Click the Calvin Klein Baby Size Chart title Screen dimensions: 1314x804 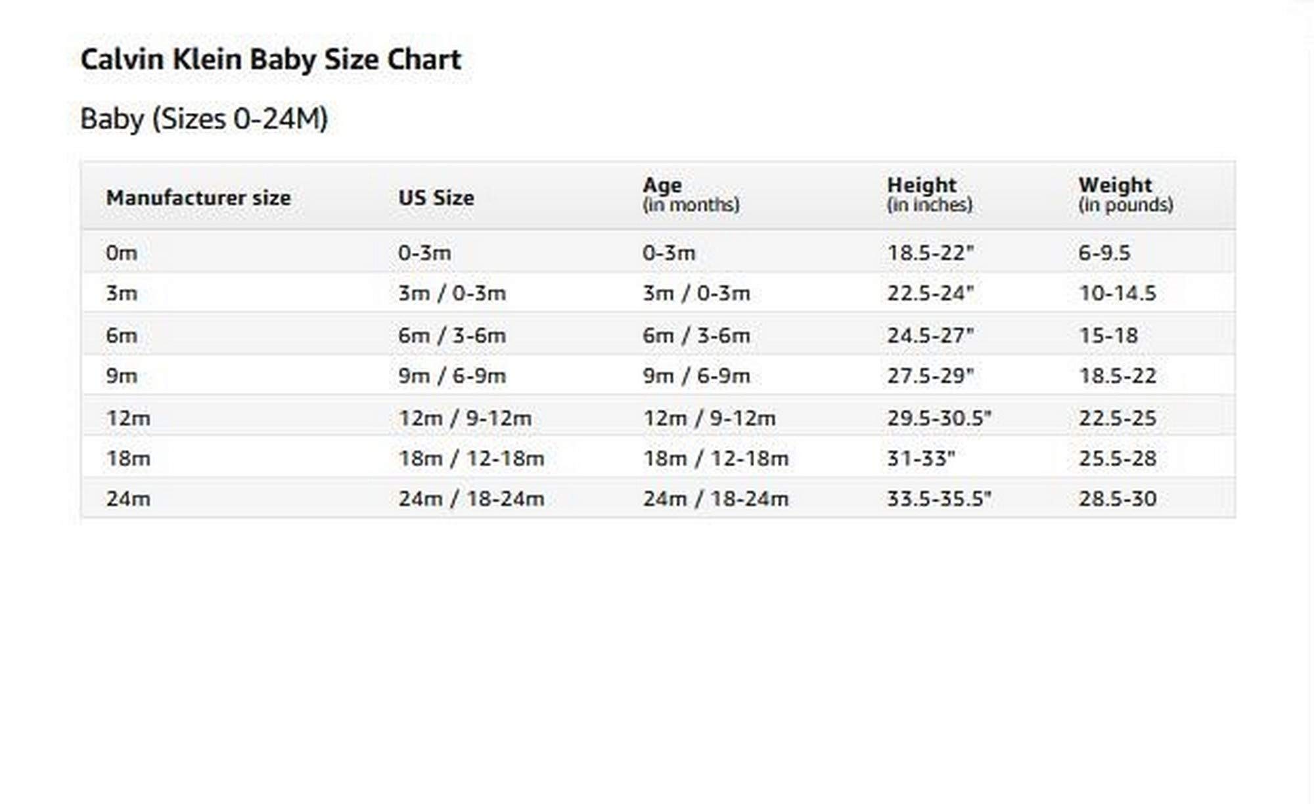tap(271, 60)
